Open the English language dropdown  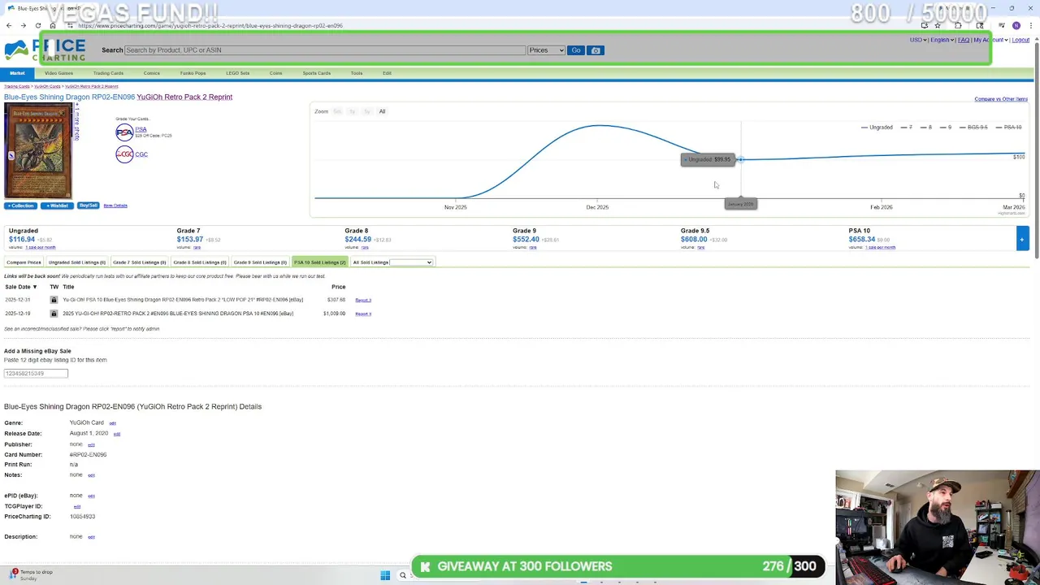(x=942, y=40)
